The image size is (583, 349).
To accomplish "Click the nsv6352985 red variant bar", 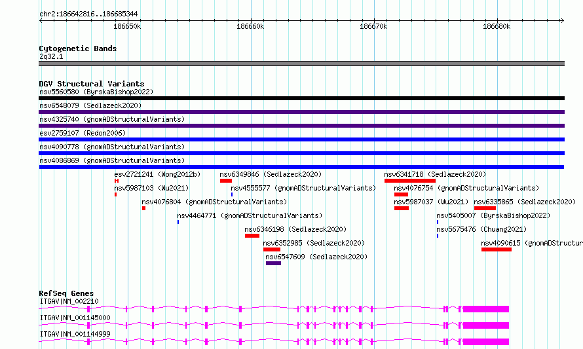I will tap(272, 249).
